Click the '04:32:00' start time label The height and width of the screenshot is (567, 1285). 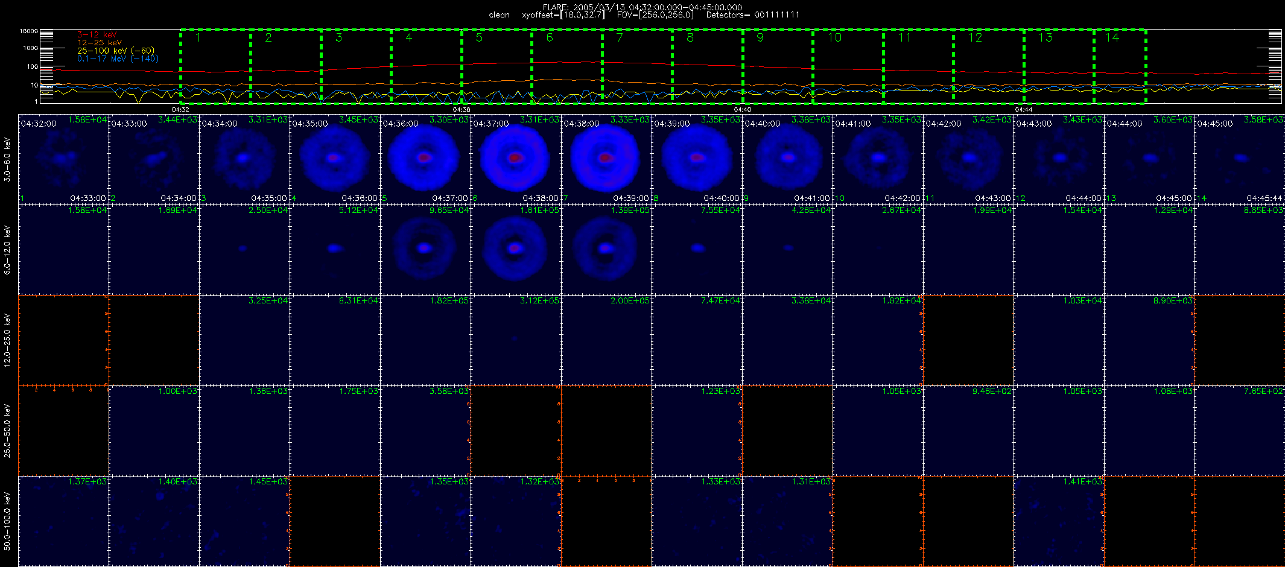39,123
